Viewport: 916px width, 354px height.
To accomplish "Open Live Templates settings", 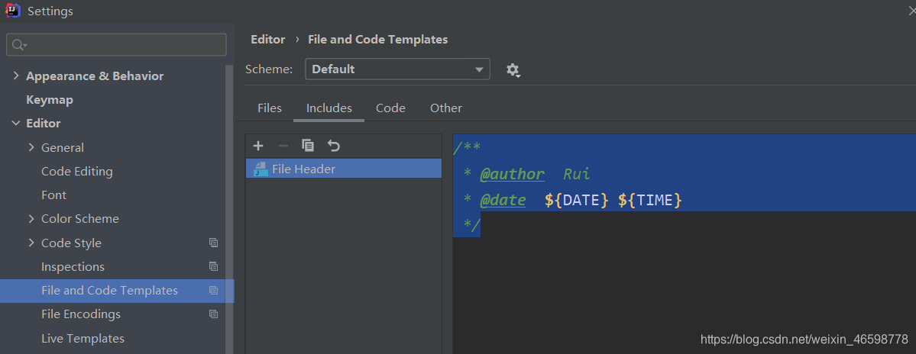I will (83, 338).
